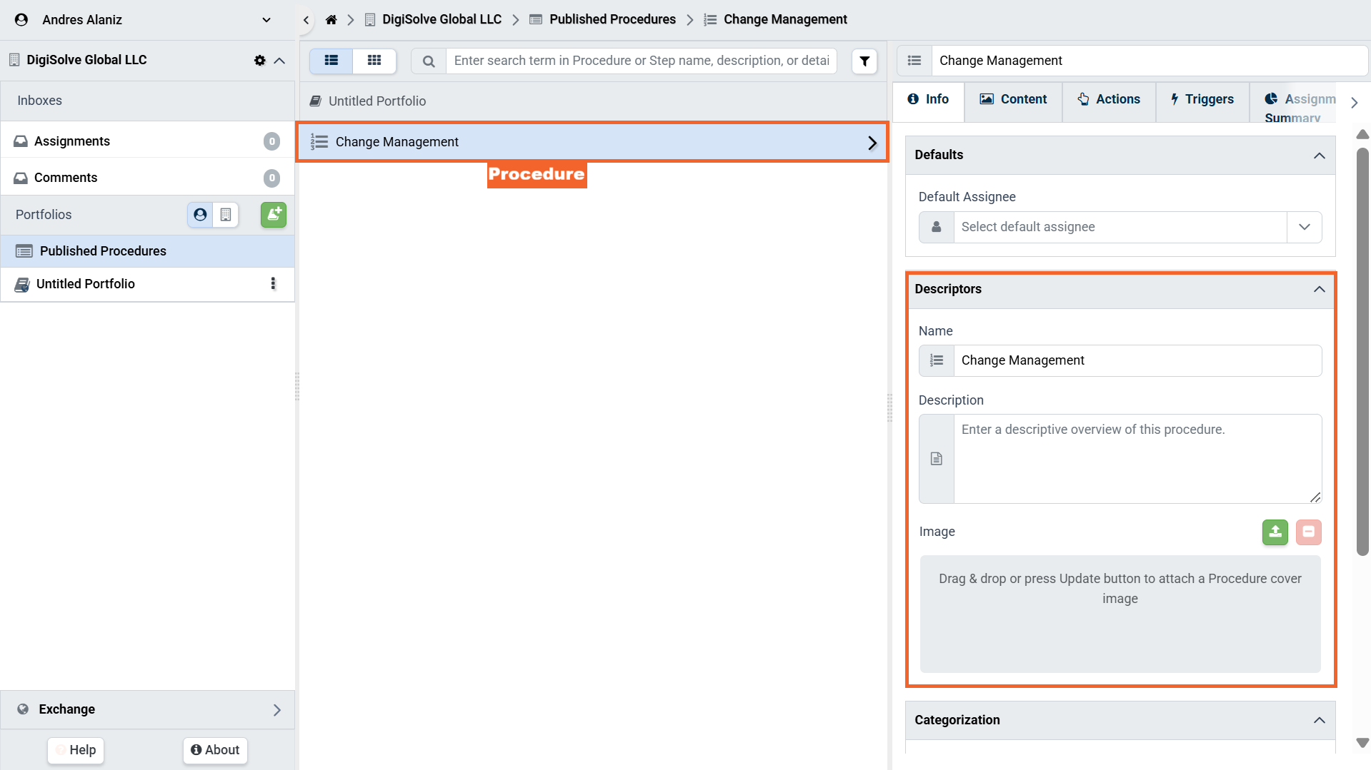
Task: Toggle personal portfolios filter
Action: pyautogui.click(x=200, y=215)
